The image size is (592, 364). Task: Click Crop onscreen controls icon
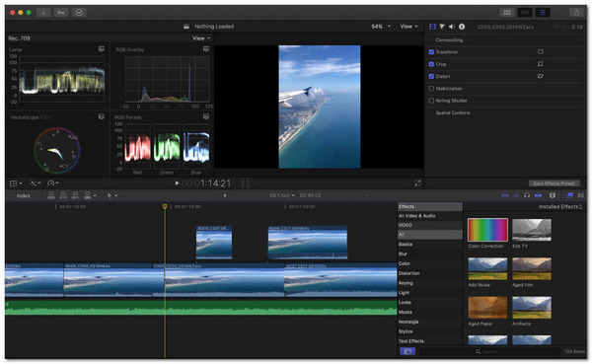[x=541, y=64]
